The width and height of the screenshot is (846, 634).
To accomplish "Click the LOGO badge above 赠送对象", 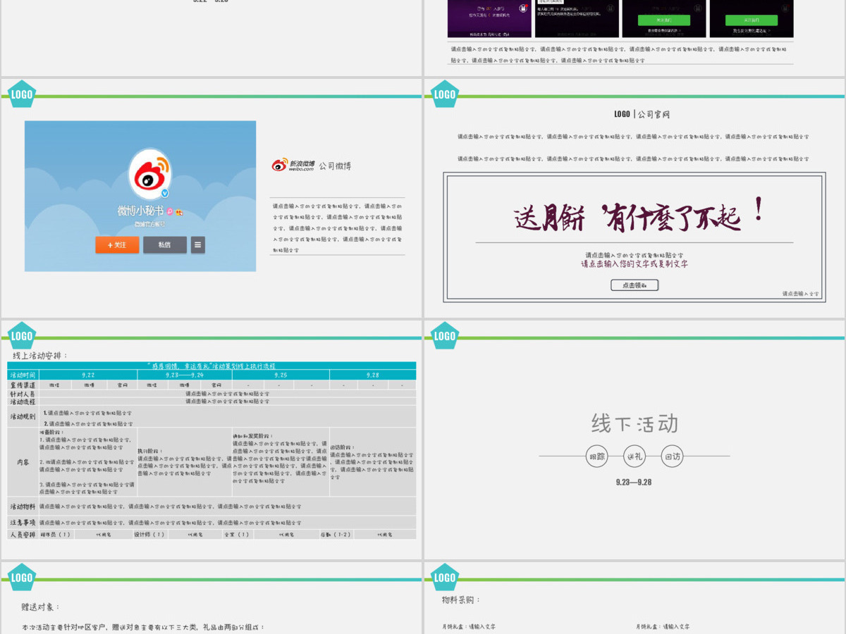I will 22,578.
